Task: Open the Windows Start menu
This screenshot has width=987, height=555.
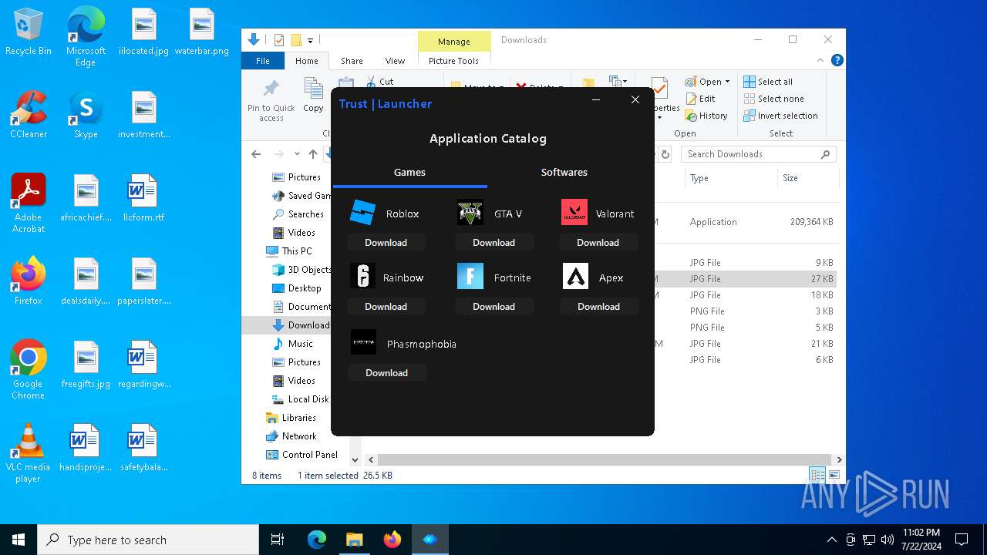Action: (x=19, y=540)
